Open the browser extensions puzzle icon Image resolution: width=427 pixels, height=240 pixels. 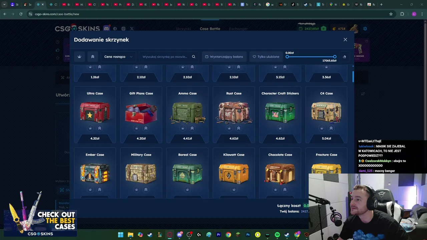coord(402,14)
